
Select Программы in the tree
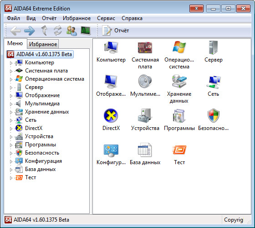[x=41, y=145]
